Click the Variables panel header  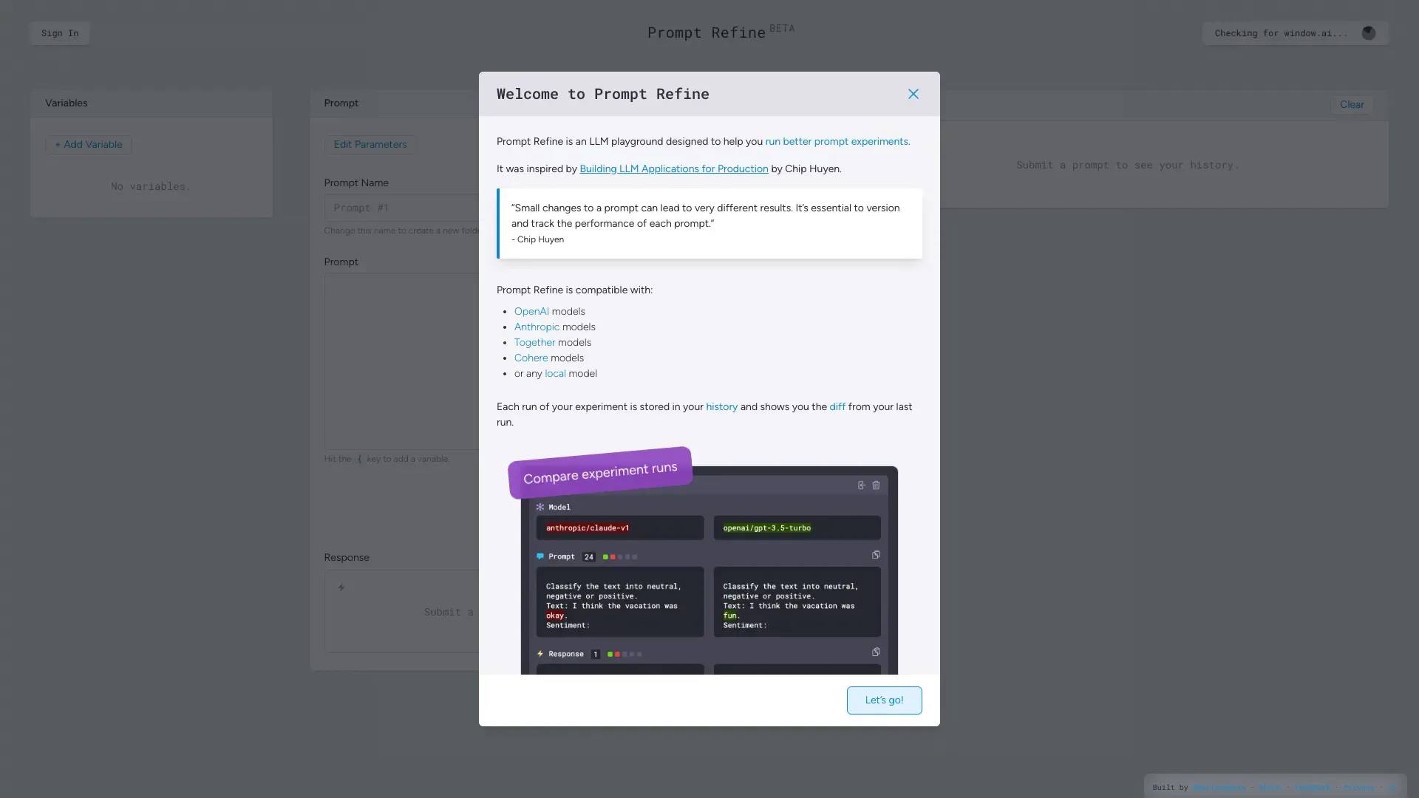point(152,103)
